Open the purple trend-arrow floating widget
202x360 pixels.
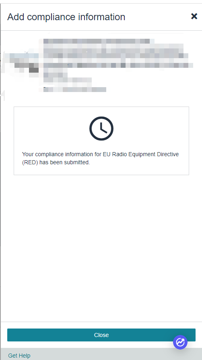coord(180,342)
